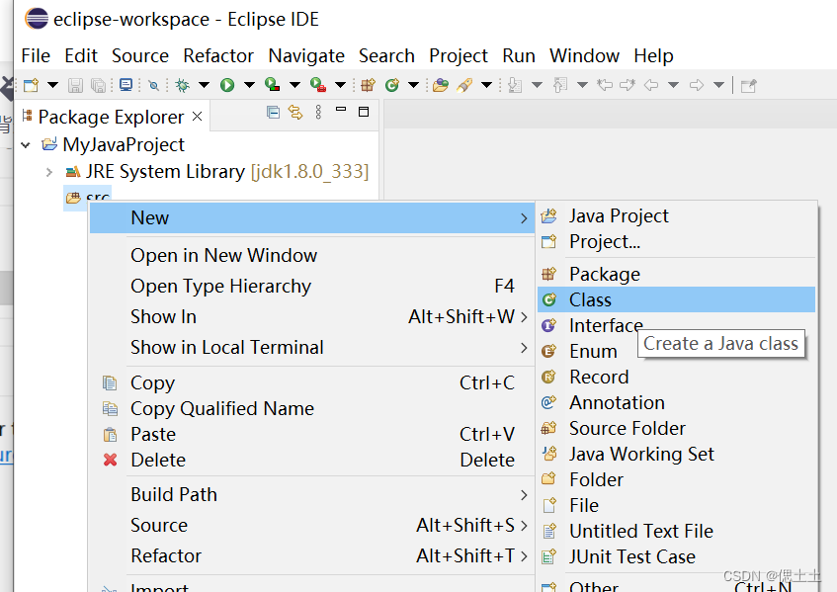837x592 pixels.
Task: Collapse the MyJavaProject tree node
Action: tap(26, 144)
